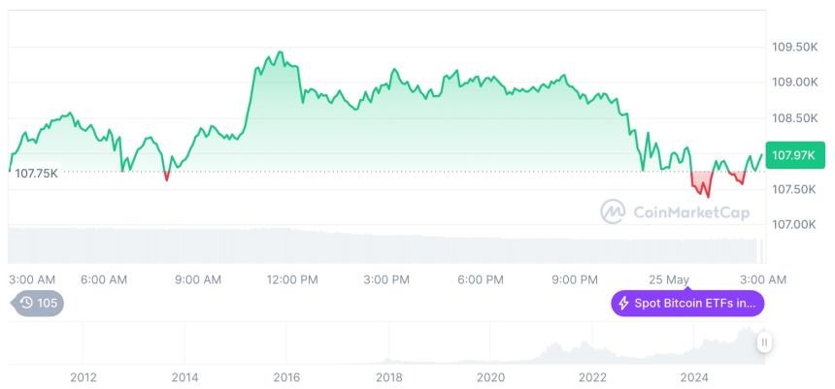835x389 pixels.
Task: Click the CoinMarketCap logo watermark
Action: [668, 211]
